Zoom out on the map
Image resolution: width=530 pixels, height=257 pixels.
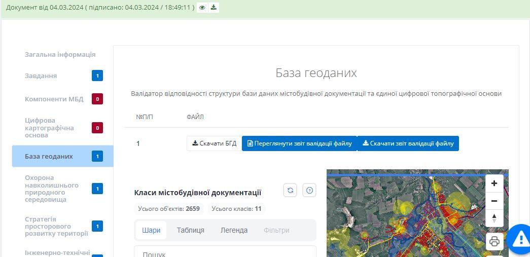click(494, 201)
